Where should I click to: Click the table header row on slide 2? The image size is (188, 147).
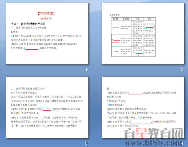134,19
